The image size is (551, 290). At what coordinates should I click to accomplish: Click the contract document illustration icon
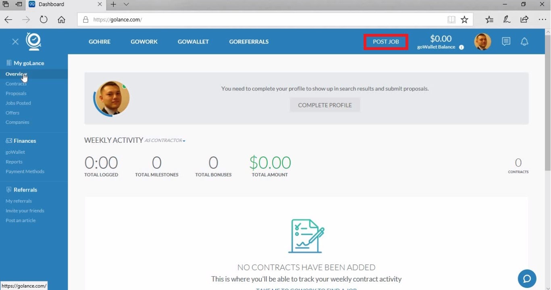(306, 236)
